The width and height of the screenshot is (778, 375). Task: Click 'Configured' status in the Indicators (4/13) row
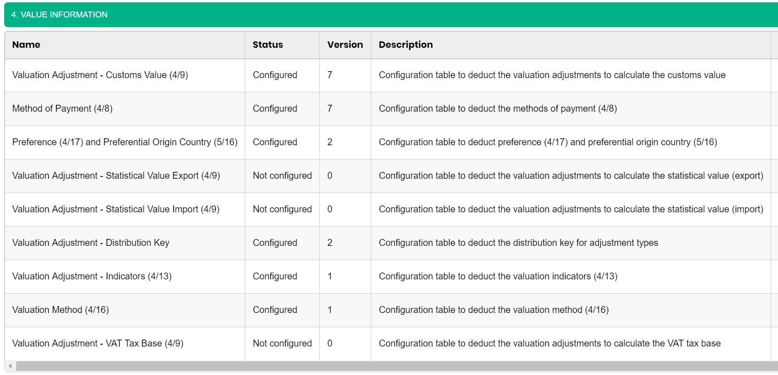275,276
